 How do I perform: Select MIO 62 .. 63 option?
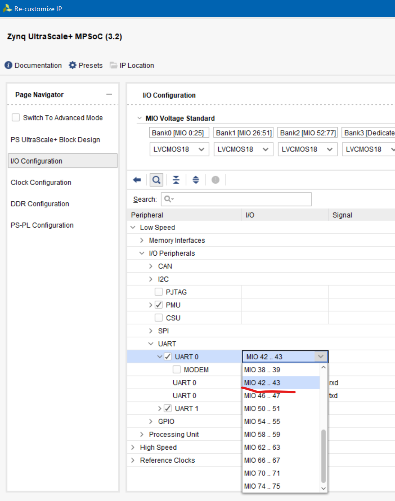tap(281, 447)
